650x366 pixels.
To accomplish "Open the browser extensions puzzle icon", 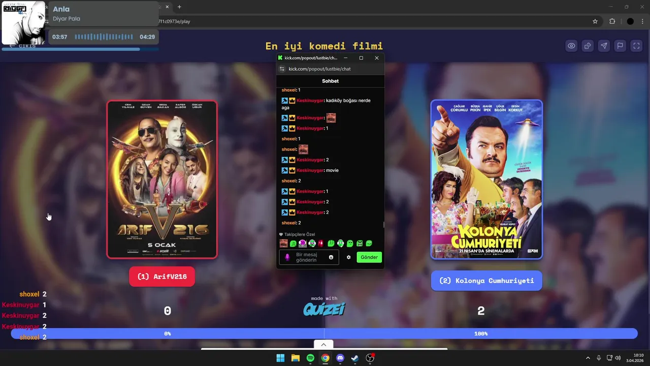I will (x=612, y=21).
